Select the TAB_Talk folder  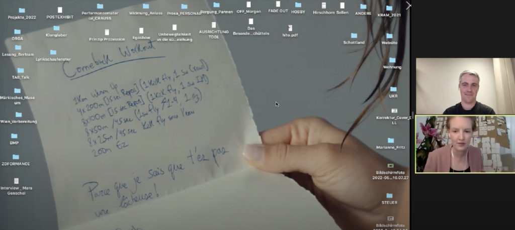(x=21, y=71)
